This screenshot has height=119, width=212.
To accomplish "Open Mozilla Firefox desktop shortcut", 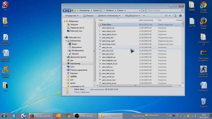I will coord(203,23).
